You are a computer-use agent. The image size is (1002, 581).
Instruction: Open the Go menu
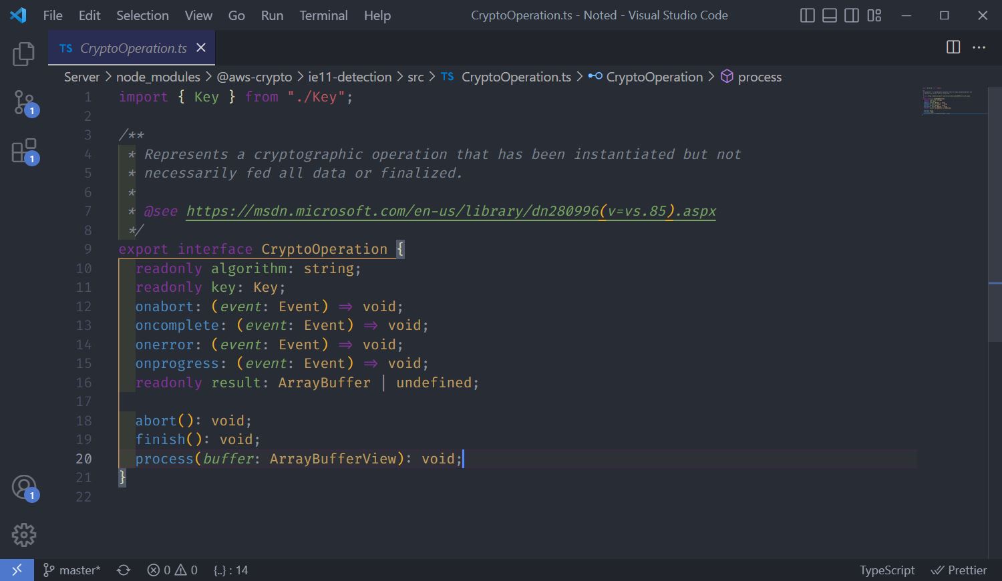coord(236,15)
